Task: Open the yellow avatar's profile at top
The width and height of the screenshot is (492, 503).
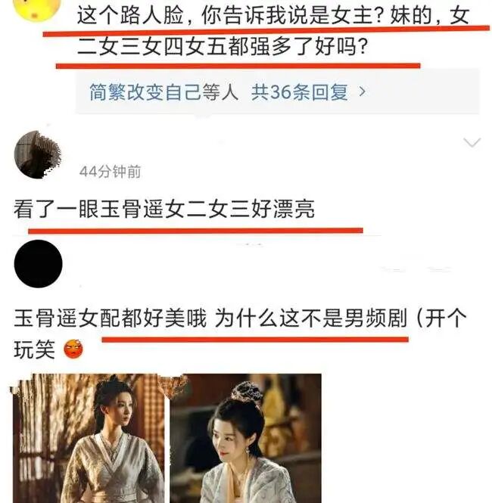Action: (x=38, y=8)
